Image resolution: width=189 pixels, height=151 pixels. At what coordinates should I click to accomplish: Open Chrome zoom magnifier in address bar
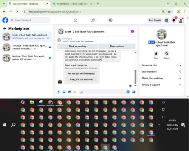coord(163,12)
